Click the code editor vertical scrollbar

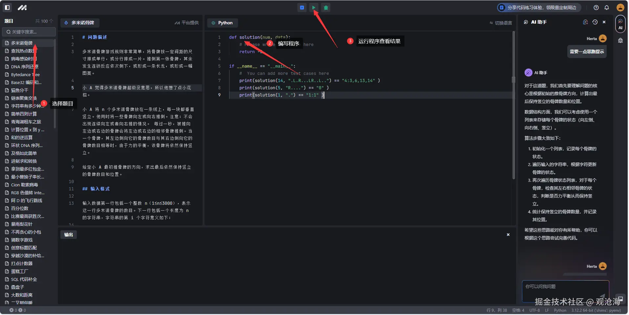pyautogui.click(x=514, y=105)
